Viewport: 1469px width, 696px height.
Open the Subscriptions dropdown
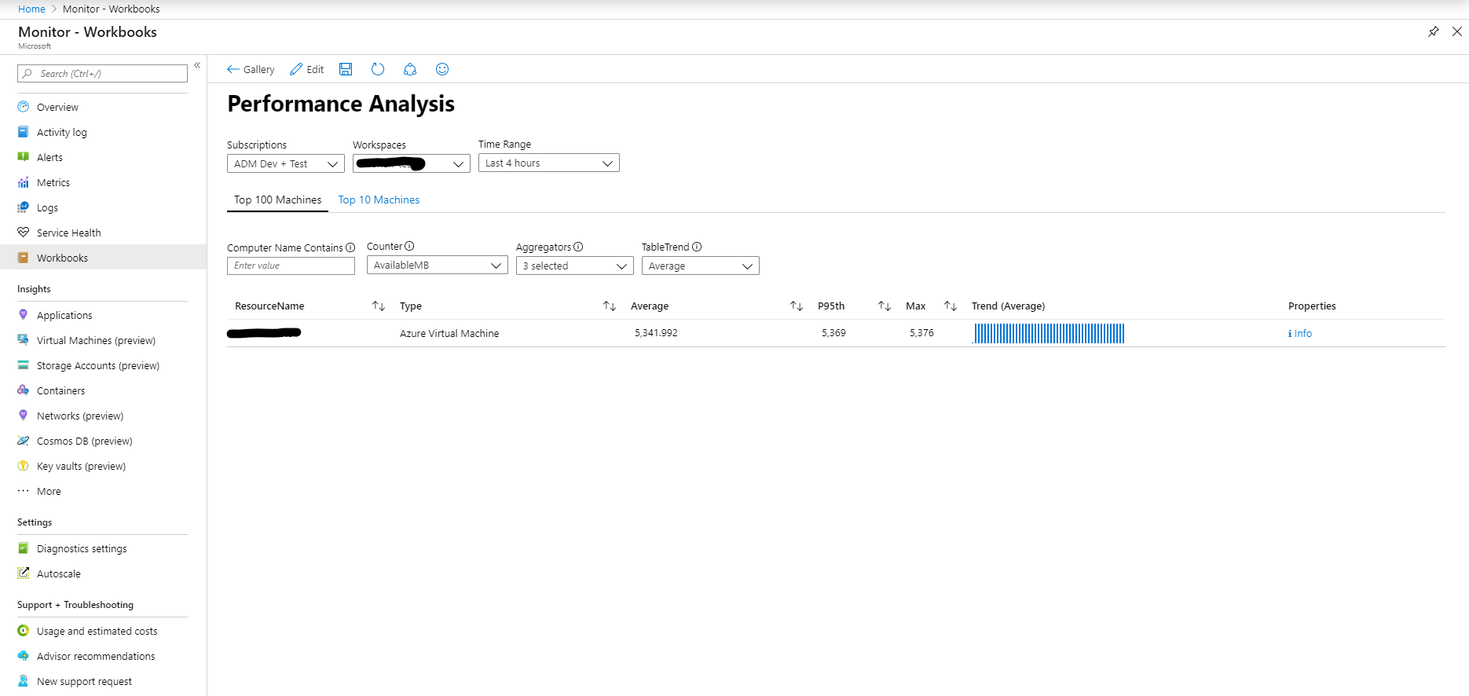(286, 163)
